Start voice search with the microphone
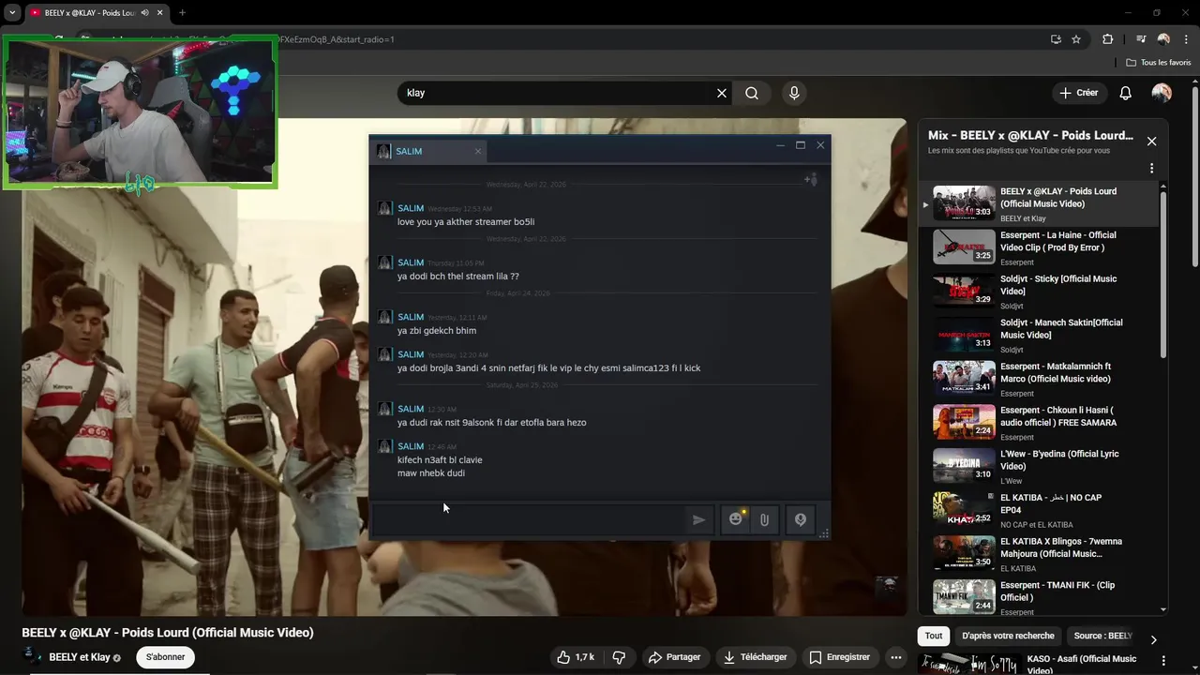 [794, 93]
